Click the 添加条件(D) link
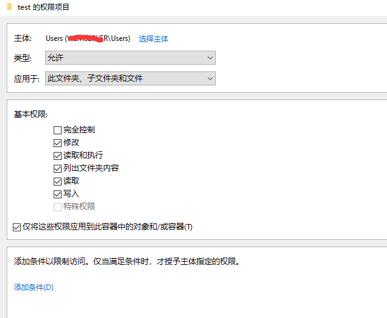 coord(34,287)
